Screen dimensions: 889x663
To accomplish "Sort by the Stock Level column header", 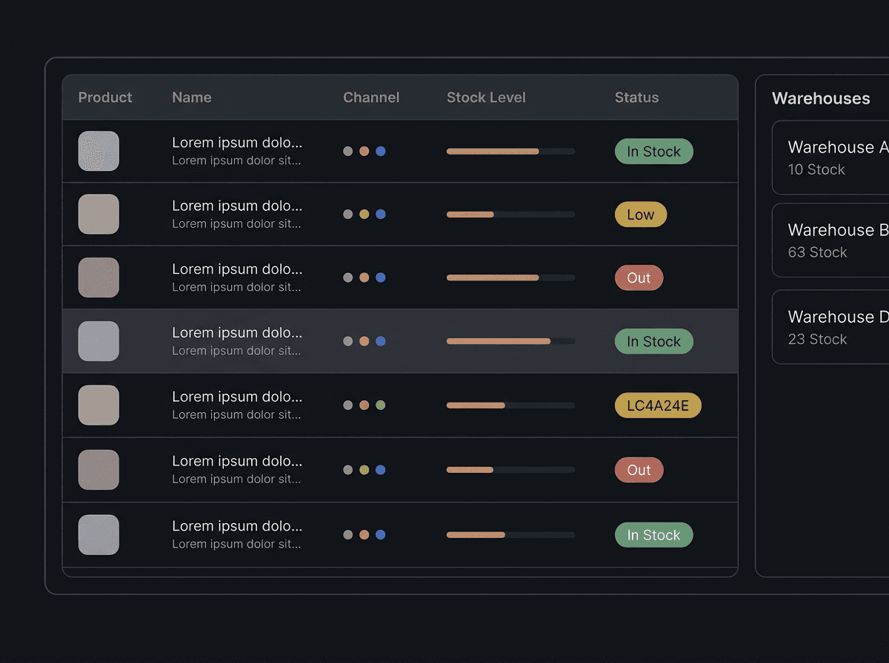I will tap(486, 97).
